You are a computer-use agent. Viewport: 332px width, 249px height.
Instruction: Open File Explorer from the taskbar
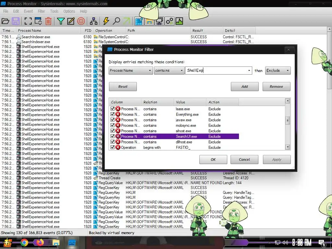click(x=56, y=243)
